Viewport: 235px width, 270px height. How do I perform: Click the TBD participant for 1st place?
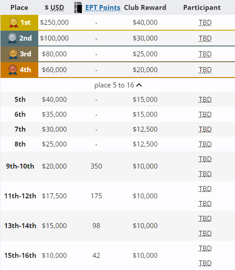coord(205,23)
